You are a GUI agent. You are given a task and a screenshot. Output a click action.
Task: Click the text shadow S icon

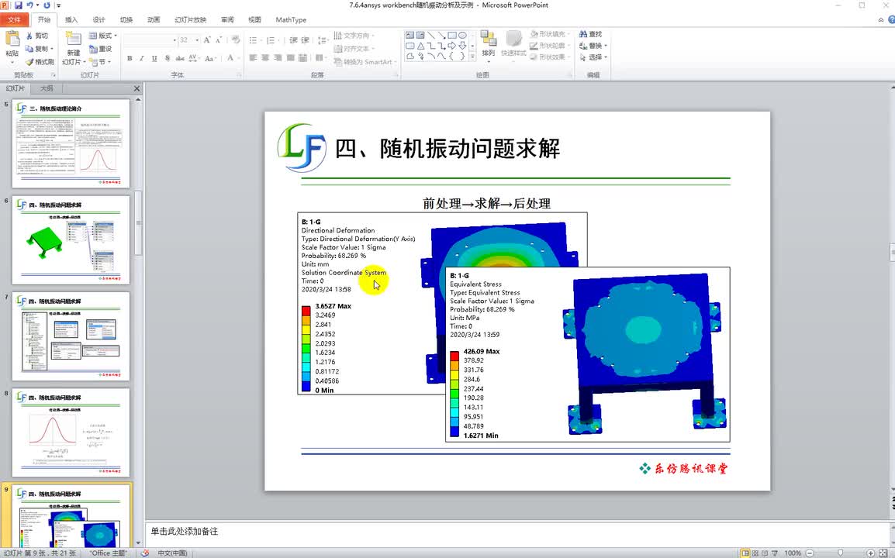[x=168, y=58]
